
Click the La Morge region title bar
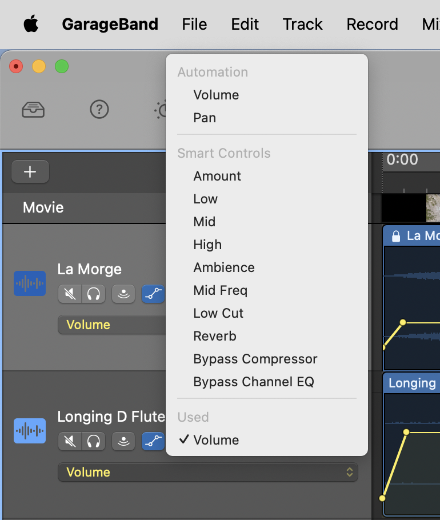(411, 236)
